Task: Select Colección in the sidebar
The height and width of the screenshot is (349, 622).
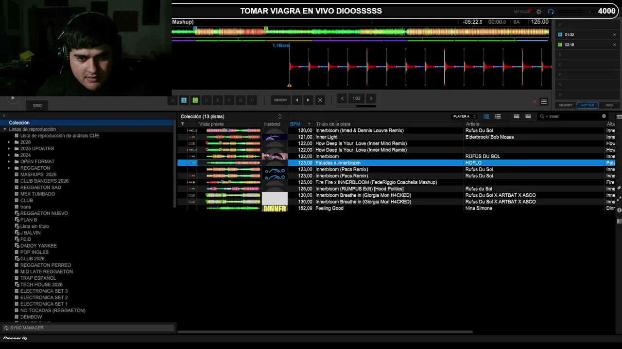Action: coord(86,123)
